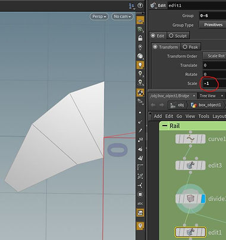Screen dimensions: 226x240
Task: Select light bulb with shadows icon below orange bulb
Action: pos(140,73)
